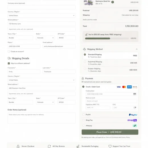Select Afterpay payment radio button
148x148 pixels.
(83, 126)
